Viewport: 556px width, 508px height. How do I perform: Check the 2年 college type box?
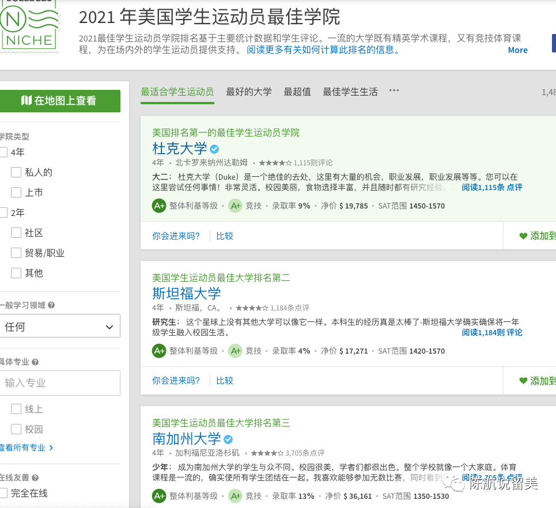[x=3, y=213]
